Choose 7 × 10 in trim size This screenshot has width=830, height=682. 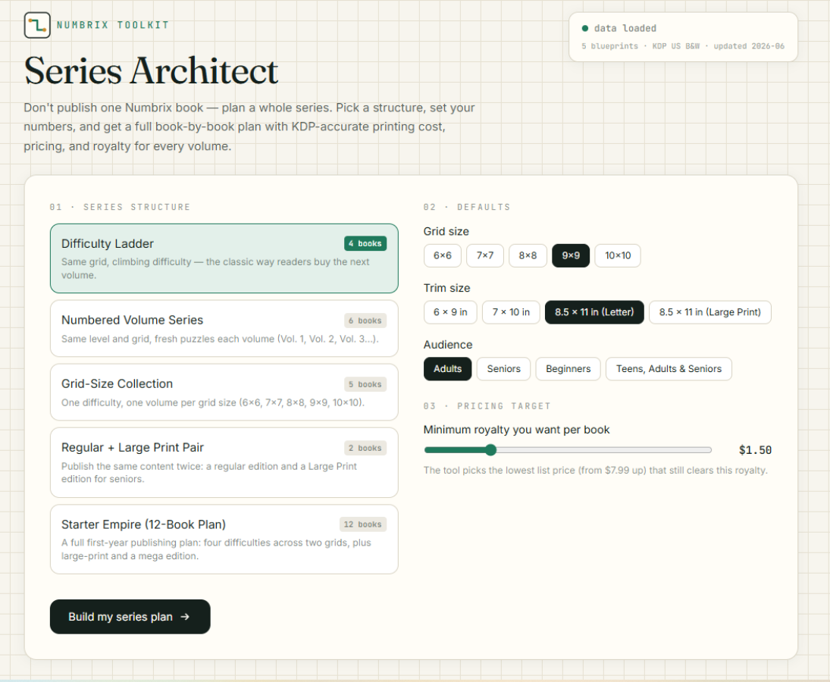pyautogui.click(x=511, y=312)
